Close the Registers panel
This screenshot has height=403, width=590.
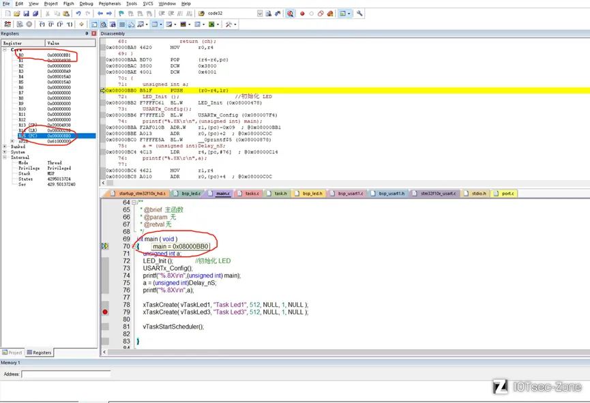tap(93, 33)
